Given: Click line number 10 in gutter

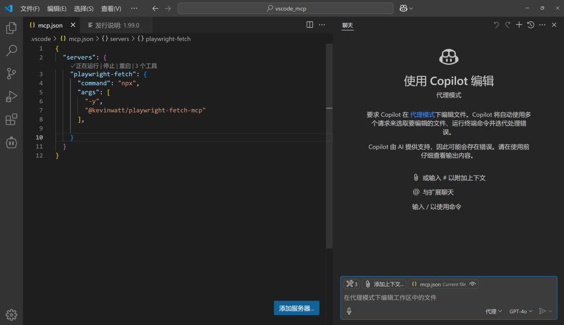Looking at the screenshot, I should (39, 137).
